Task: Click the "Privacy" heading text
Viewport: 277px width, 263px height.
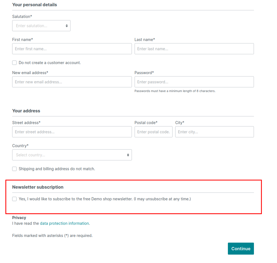Action: pos(19,218)
